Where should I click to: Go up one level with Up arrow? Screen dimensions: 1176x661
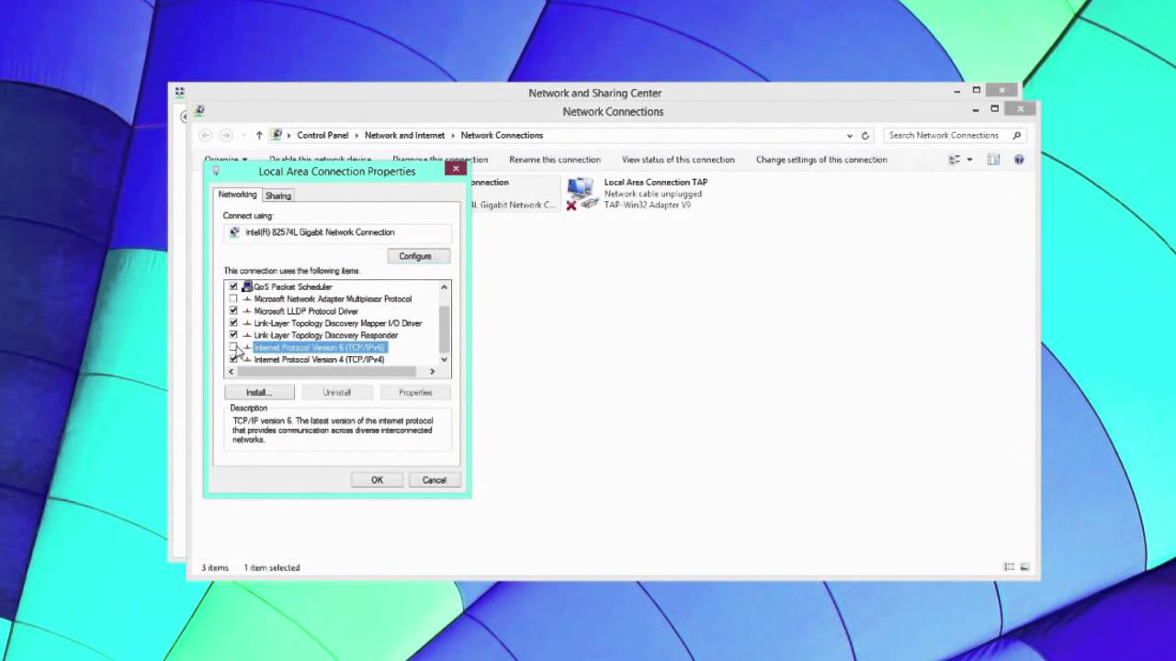coord(259,135)
